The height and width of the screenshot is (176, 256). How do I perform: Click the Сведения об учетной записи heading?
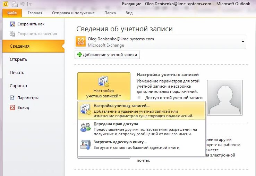125,29
